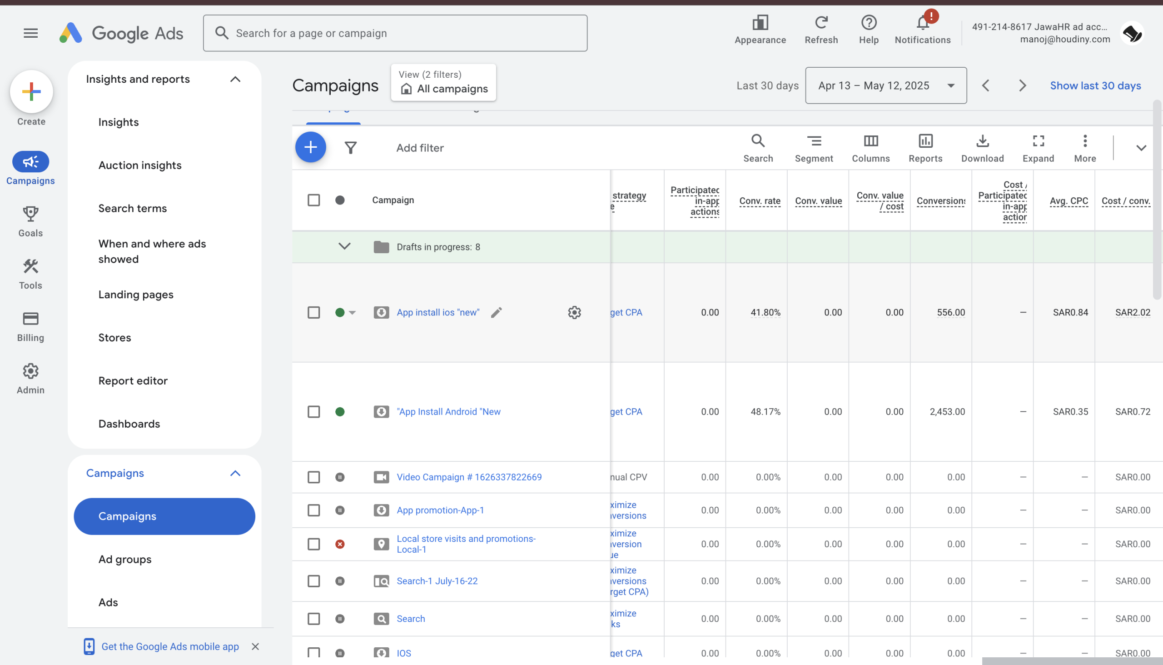Click the search for page or campaign field

point(395,33)
